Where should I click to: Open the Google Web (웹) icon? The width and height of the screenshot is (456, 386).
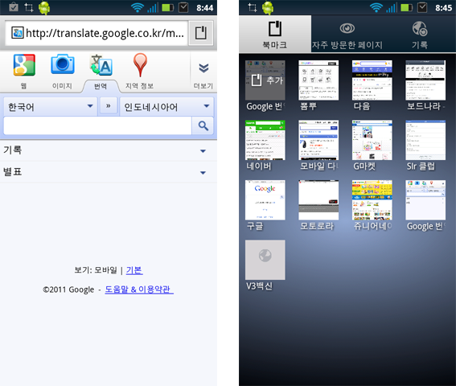[x=24, y=65]
